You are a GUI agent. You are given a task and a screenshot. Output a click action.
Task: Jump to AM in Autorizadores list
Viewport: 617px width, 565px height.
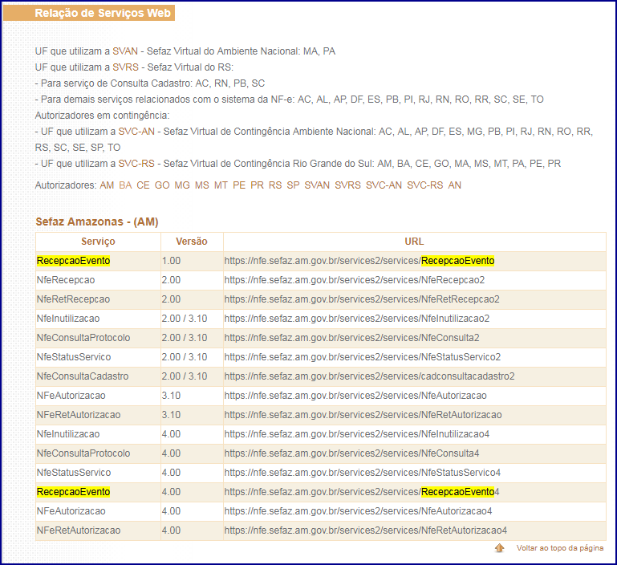point(107,185)
